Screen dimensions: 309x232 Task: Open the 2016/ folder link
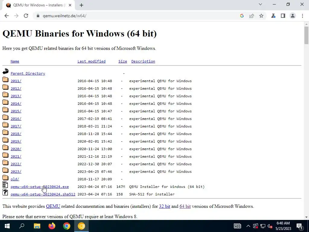coord(16,119)
